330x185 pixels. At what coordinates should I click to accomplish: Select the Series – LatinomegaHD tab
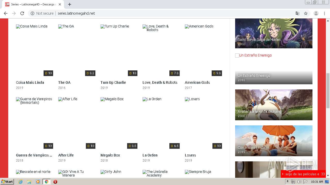[x=33, y=4]
